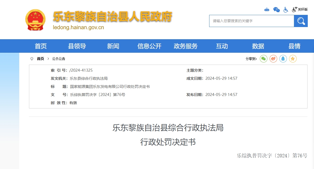Open the 县领导 menu item
Screen dimensions: 314x169
(x=77, y=46)
